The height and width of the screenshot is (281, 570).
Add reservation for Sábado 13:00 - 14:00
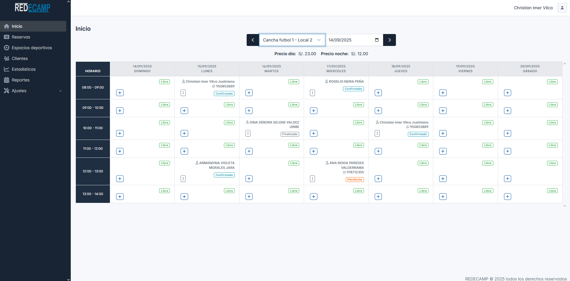click(507, 197)
